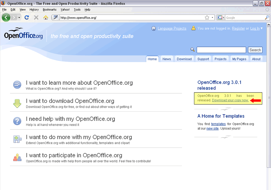Screen dimensions: 271x190
Task: Click the magnifier icon beside site search
Action: 192,50
